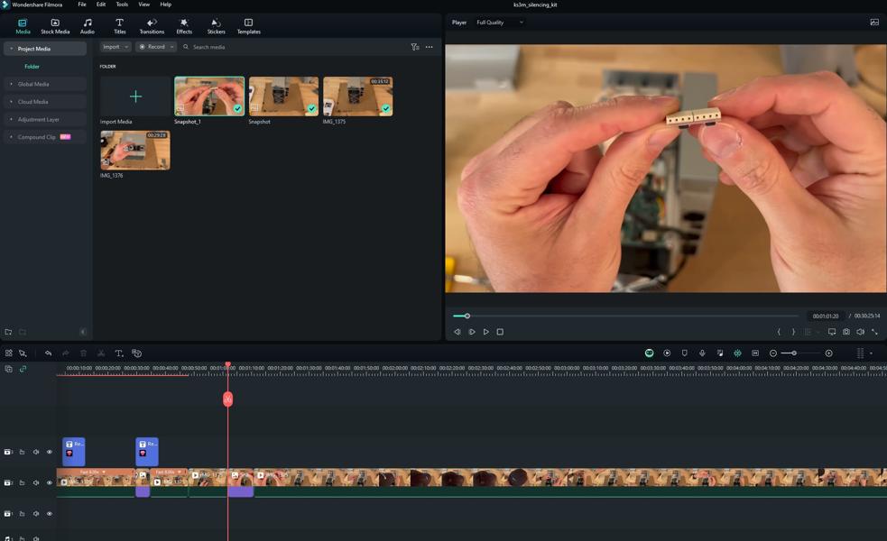This screenshot has height=541, width=887.
Task: Collapse the Project Media tree item
Action: pyautogui.click(x=12, y=49)
